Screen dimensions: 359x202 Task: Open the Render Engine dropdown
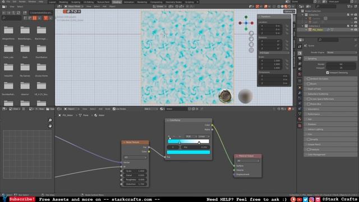point(342,52)
